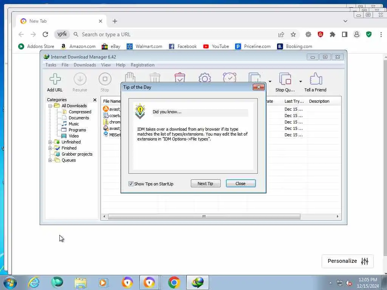Viewport: 387px width, 290px height.
Task: Click the green shield security icon
Action: coord(369,34)
